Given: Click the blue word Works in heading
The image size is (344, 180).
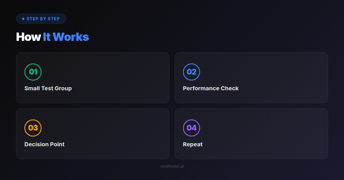Looking at the screenshot, I should [71, 37].
